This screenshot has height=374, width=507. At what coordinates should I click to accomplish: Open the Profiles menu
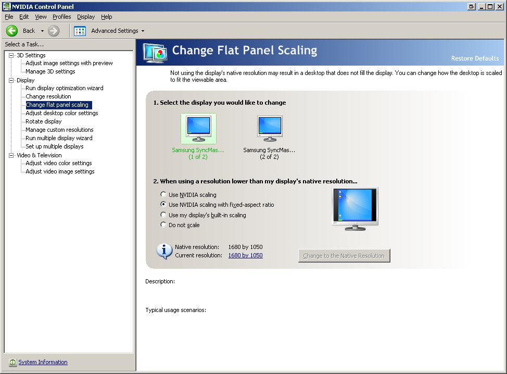(61, 17)
